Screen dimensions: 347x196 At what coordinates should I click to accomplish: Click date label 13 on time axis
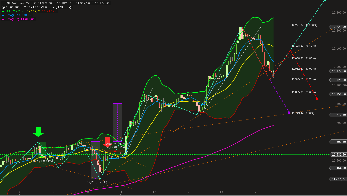coord(188,192)
